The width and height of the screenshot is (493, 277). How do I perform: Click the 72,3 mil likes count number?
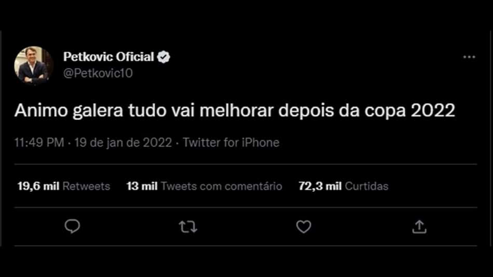(320, 186)
